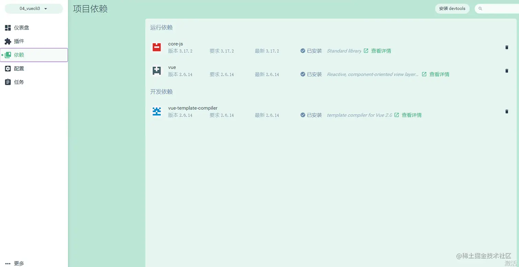
Task: Click the dark vue package logo
Action: click(157, 71)
